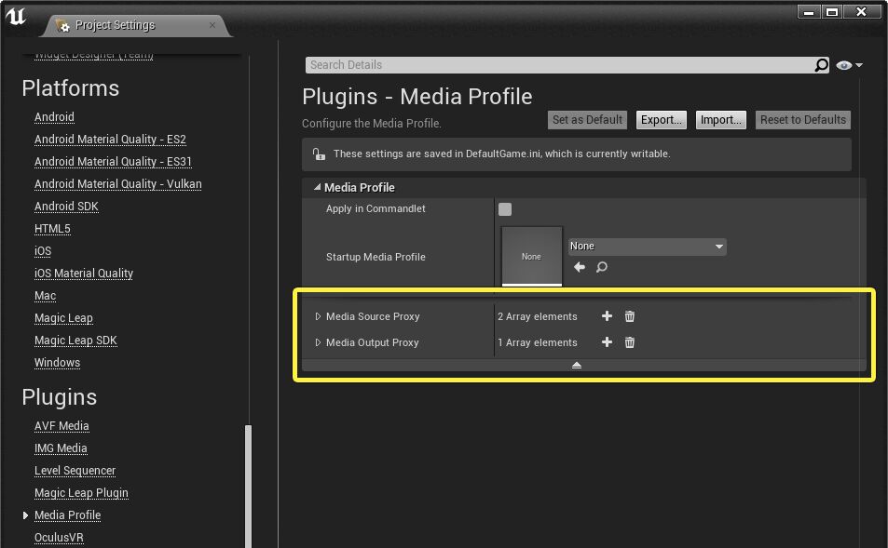Toggle the Media Output Proxy add element plus
888x548 pixels.
607,342
